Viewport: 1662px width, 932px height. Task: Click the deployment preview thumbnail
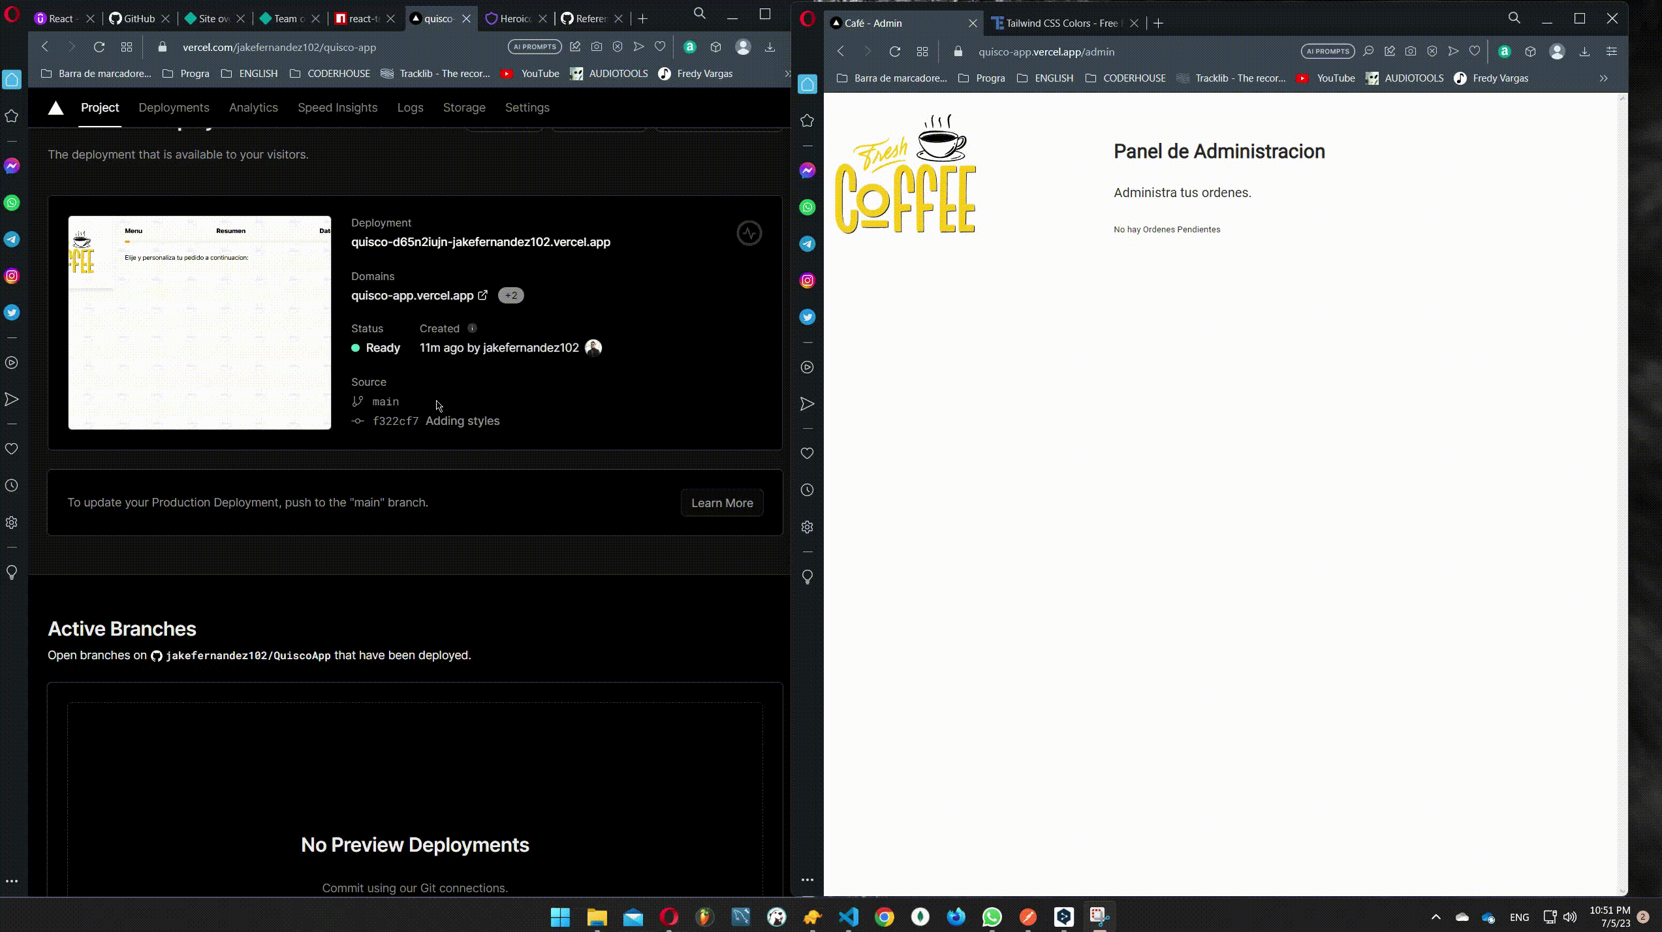(200, 322)
